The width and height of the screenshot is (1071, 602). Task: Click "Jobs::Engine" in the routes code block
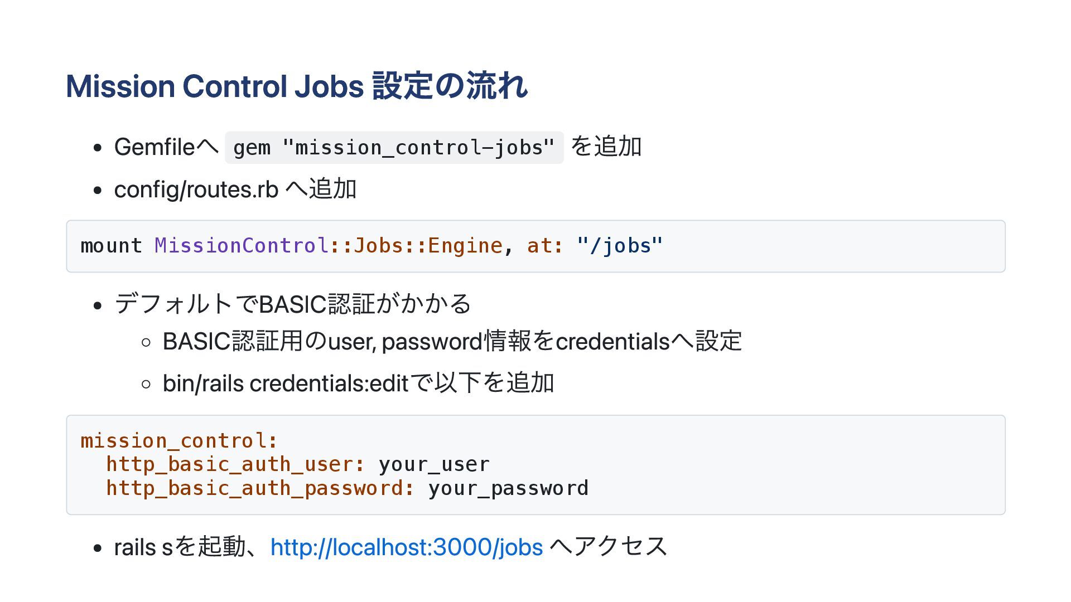[428, 246]
